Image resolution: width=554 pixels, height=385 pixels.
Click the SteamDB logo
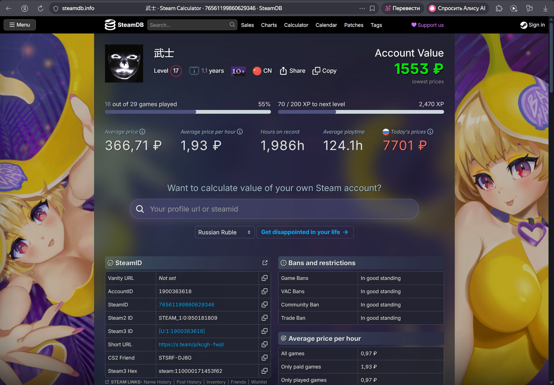[x=124, y=25]
